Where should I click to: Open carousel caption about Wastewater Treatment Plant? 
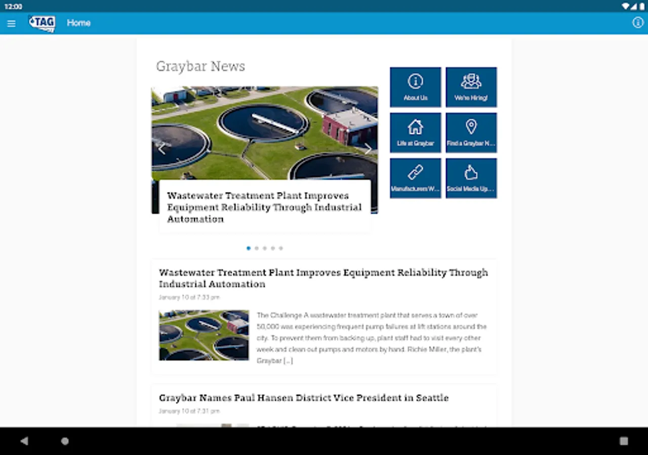(265, 207)
